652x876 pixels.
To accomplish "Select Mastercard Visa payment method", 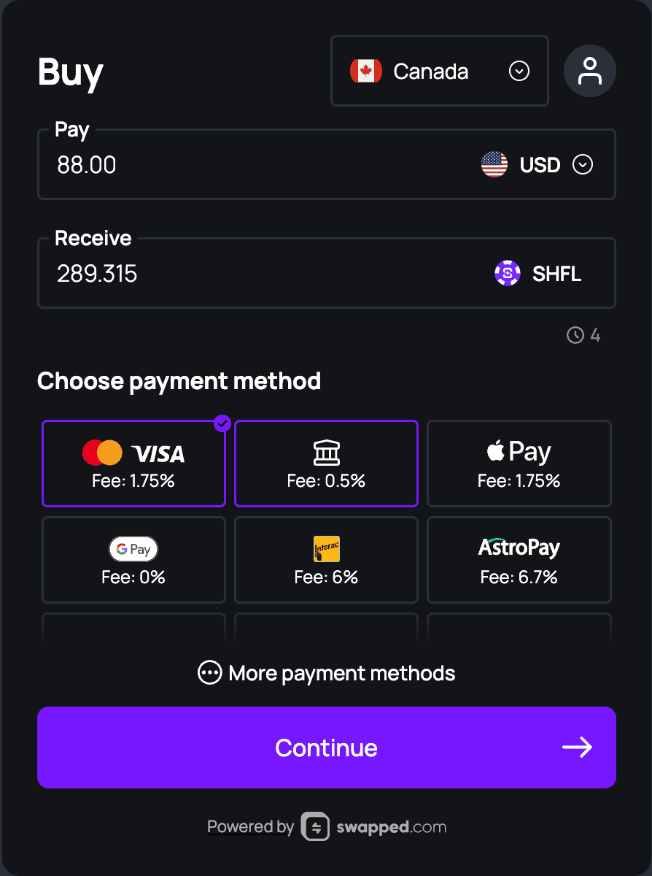I will pos(133,464).
